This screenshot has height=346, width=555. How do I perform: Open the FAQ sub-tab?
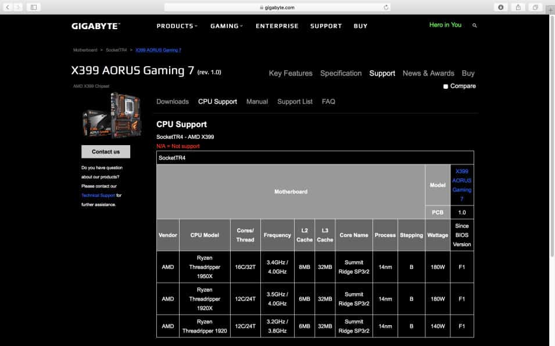point(328,102)
